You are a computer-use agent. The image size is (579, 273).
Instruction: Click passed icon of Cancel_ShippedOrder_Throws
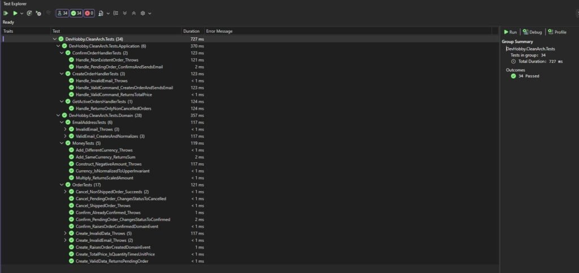click(72, 206)
